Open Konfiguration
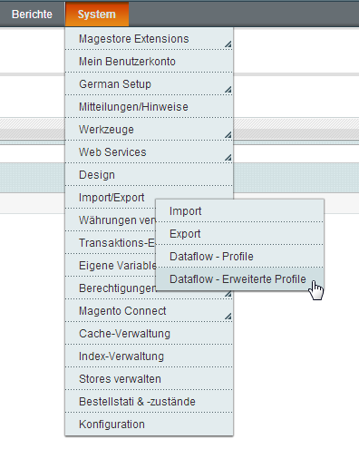The height and width of the screenshot is (449, 359). pyautogui.click(x=149, y=425)
